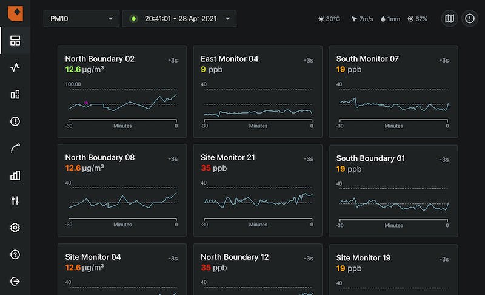Open the North Boundary 12 card title
The height and width of the screenshot is (295, 485).
pyautogui.click(x=235, y=257)
